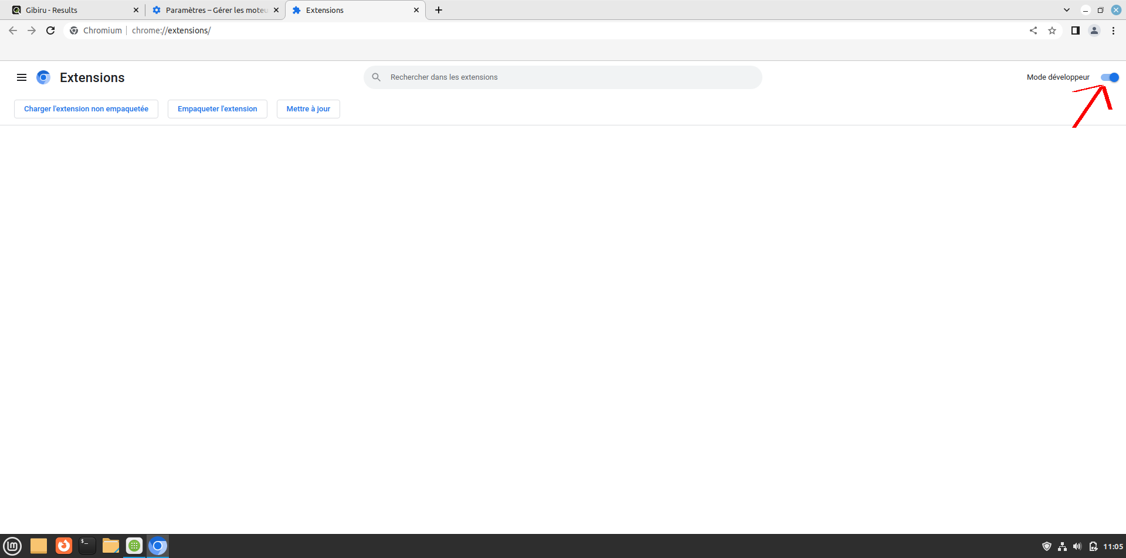This screenshot has width=1126, height=558.
Task: Open the Chromium three-dot menu
Action: 1113,30
